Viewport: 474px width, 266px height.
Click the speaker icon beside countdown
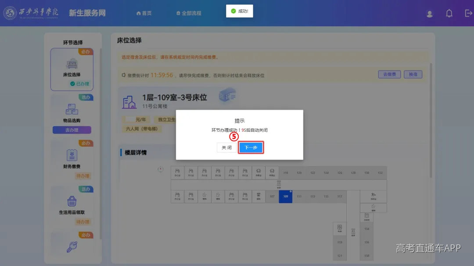[124, 75]
